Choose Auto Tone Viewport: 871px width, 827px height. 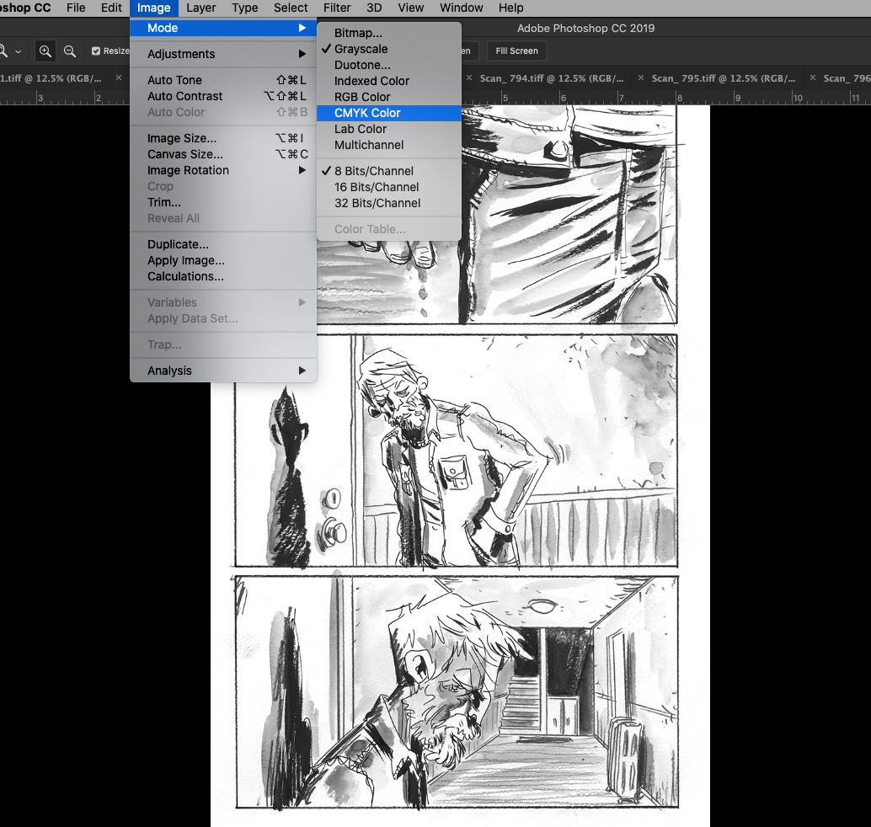click(x=223, y=80)
